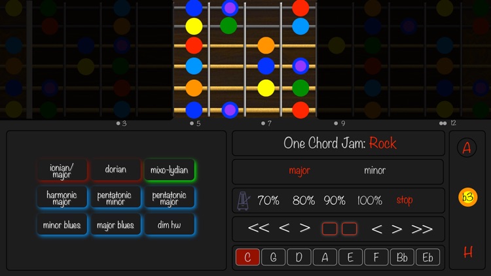Click the metronome icon
This screenshot has height=276, width=491.
(244, 201)
